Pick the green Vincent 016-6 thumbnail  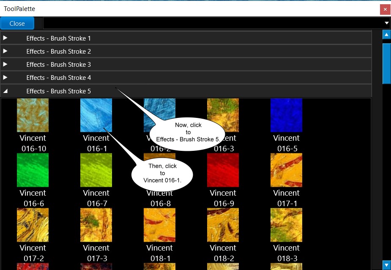(33, 170)
